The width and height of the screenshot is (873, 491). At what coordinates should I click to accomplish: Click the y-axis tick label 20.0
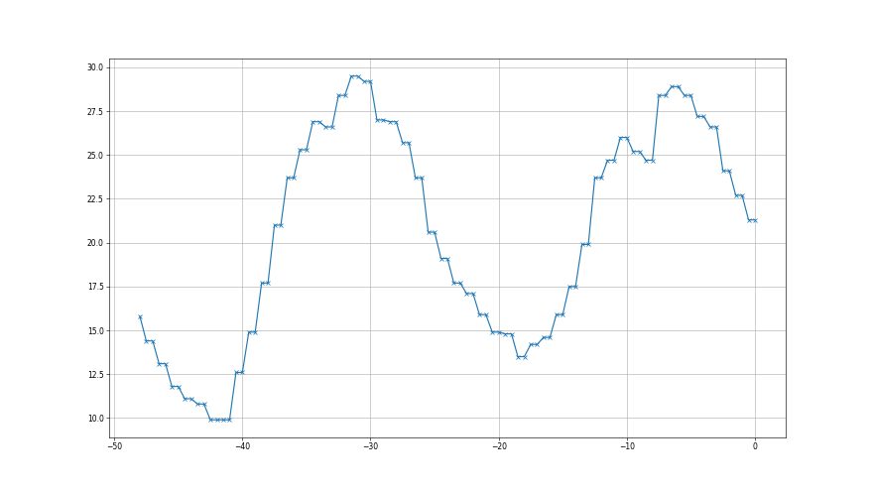94,243
